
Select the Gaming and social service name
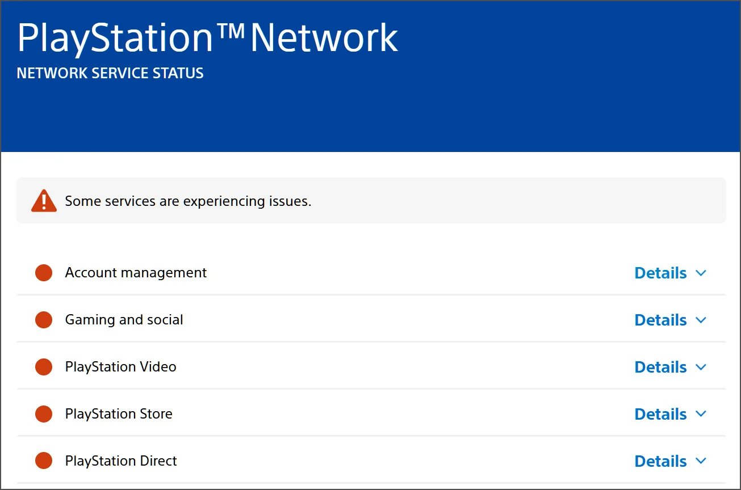coord(124,320)
